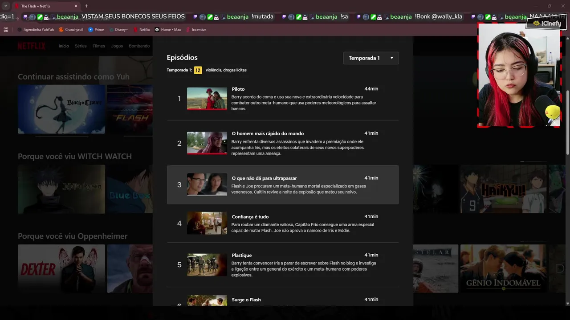The image size is (570, 320).
Task: Open the Home • Max bookmark
Action: [x=167, y=30]
